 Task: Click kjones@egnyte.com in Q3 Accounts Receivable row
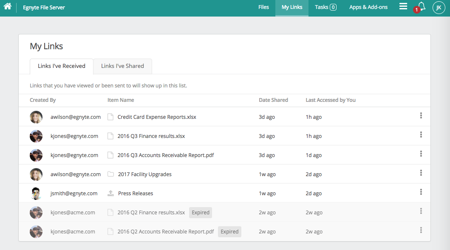tap(74, 155)
